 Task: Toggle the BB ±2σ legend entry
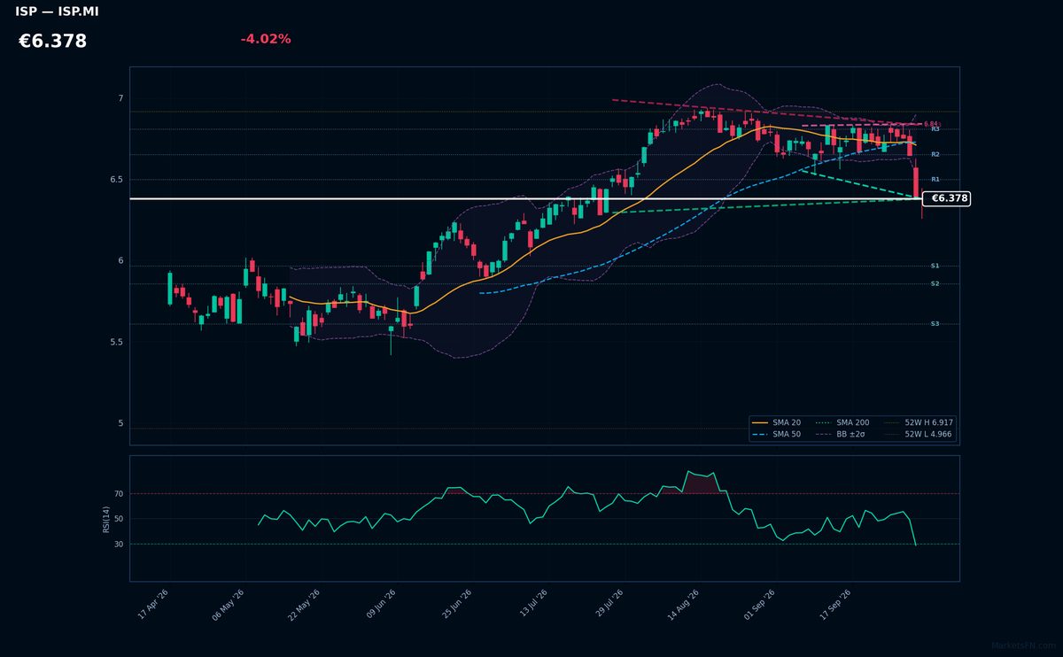pos(842,435)
